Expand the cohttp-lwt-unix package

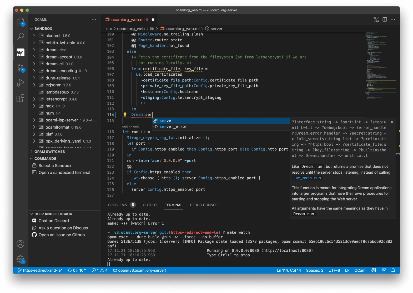tap(34, 43)
